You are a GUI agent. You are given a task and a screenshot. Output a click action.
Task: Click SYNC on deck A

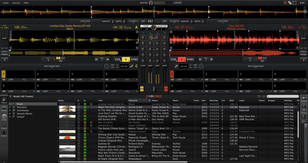pos(134,60)
